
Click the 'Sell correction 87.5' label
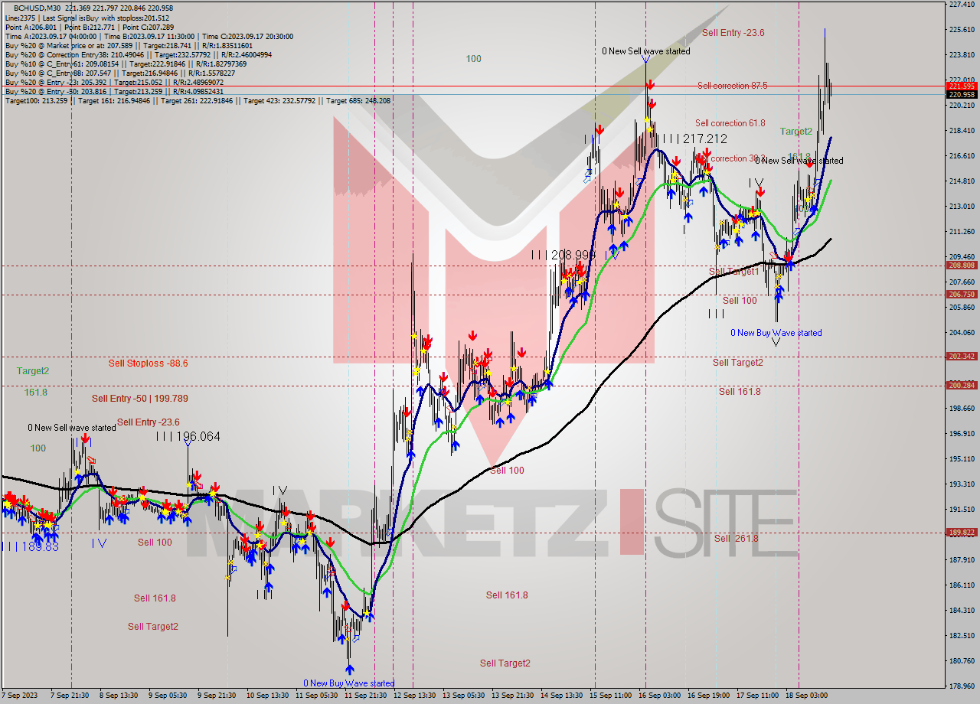click(732, 86)
